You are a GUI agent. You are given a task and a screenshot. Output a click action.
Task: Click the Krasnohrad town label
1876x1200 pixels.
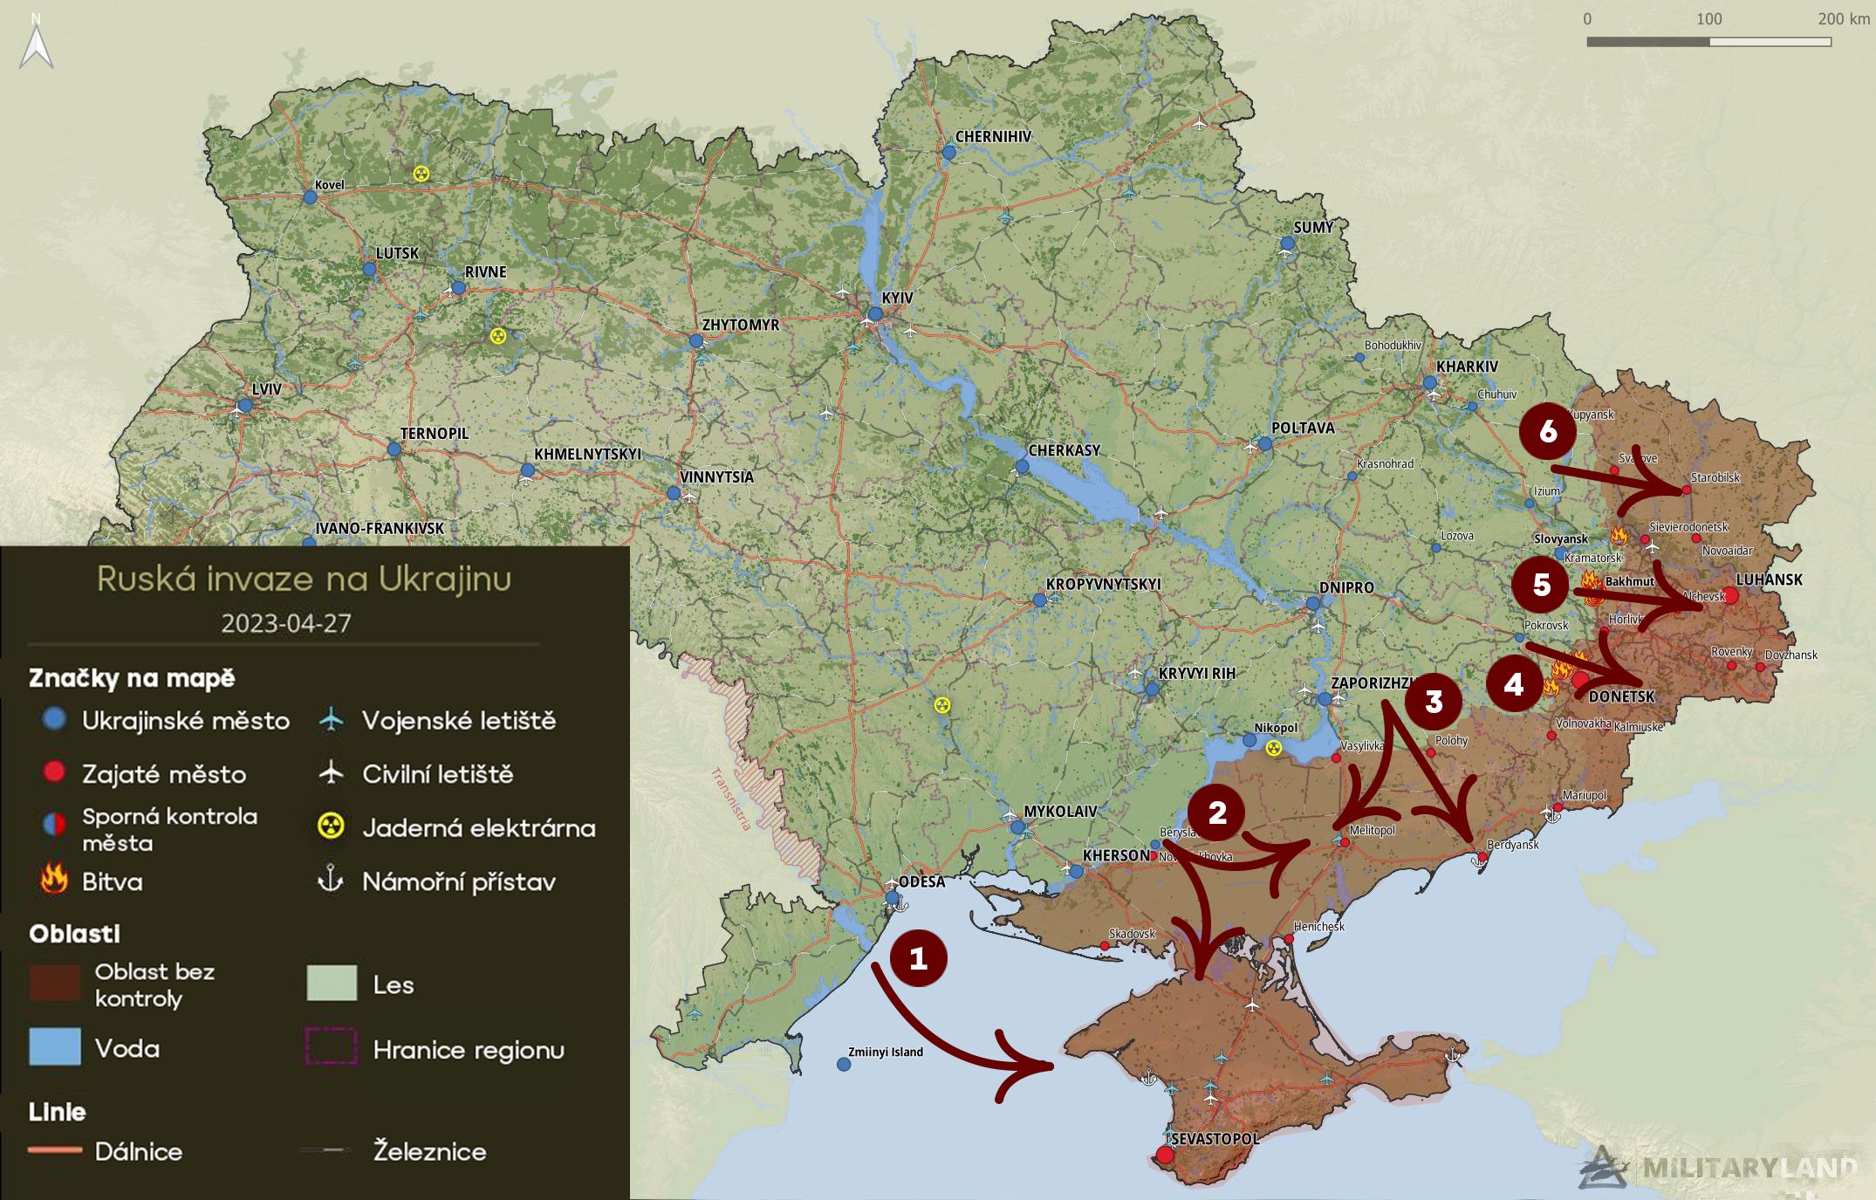(1385, 463)
